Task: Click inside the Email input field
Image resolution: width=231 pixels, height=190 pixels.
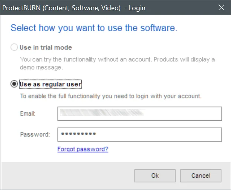Action: click(139, 113)
